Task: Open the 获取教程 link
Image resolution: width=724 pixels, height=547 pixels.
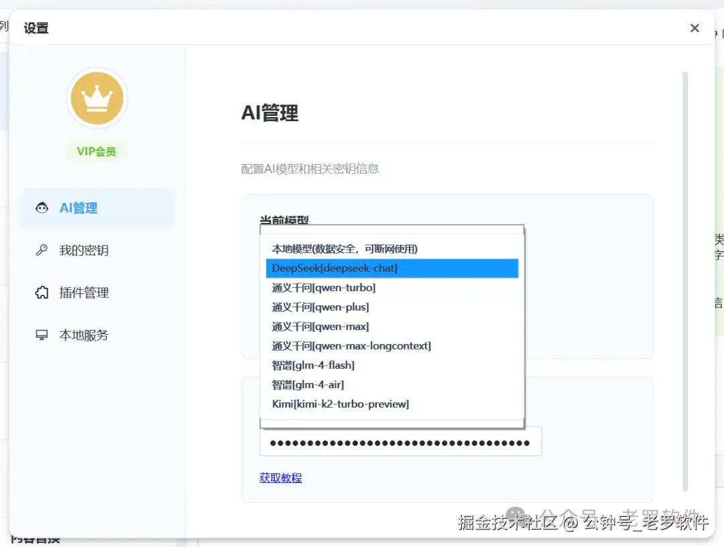Action: [280, 478]
